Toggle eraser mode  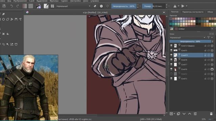pos(95,6)
